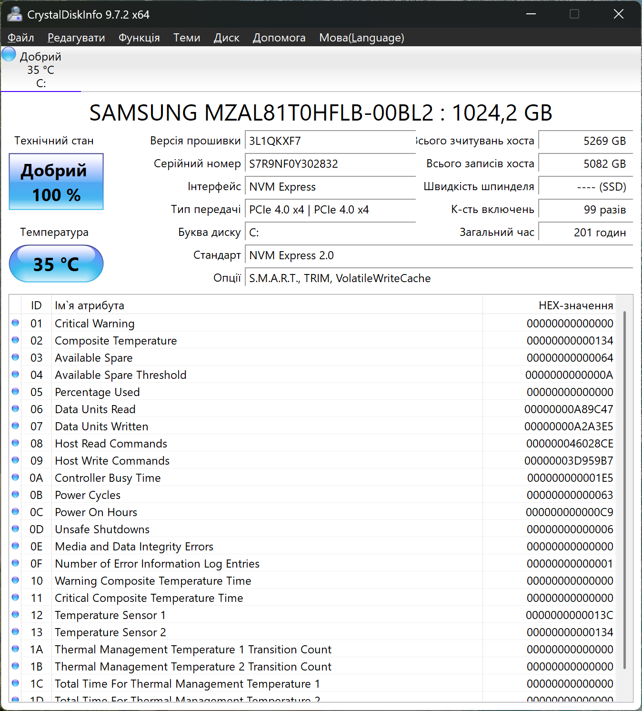Click the ID column header

[36, 305]
